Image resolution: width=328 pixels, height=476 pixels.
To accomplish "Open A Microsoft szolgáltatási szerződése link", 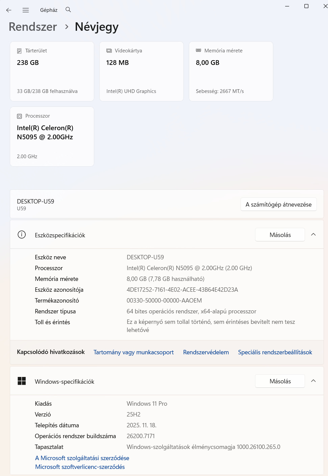I will [82, 458].
